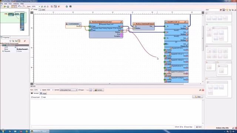Click the pin icon on ModbusRemoteDeviceAccess1 header
This screenshot has width=237, height=133.
[121, 22]
